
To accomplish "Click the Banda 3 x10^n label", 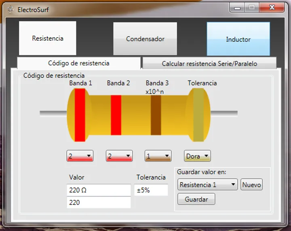I will [x=157, y=87].
